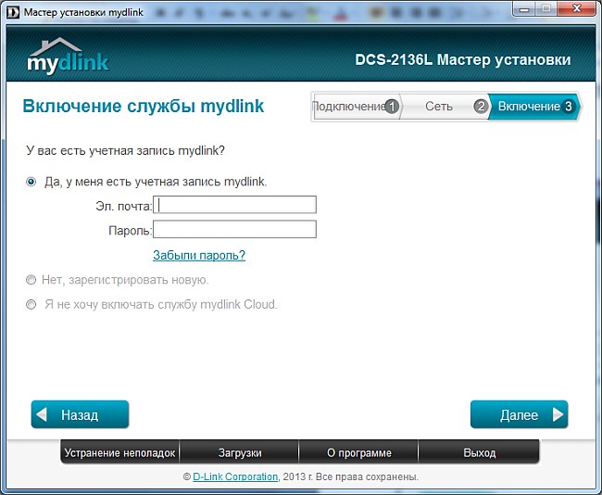Click step 3 circle in wizard progress

click(569, 107)
